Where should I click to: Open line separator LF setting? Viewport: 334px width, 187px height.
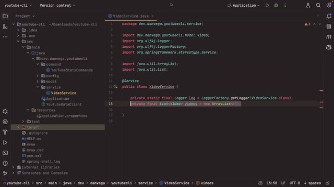point(283,183)
